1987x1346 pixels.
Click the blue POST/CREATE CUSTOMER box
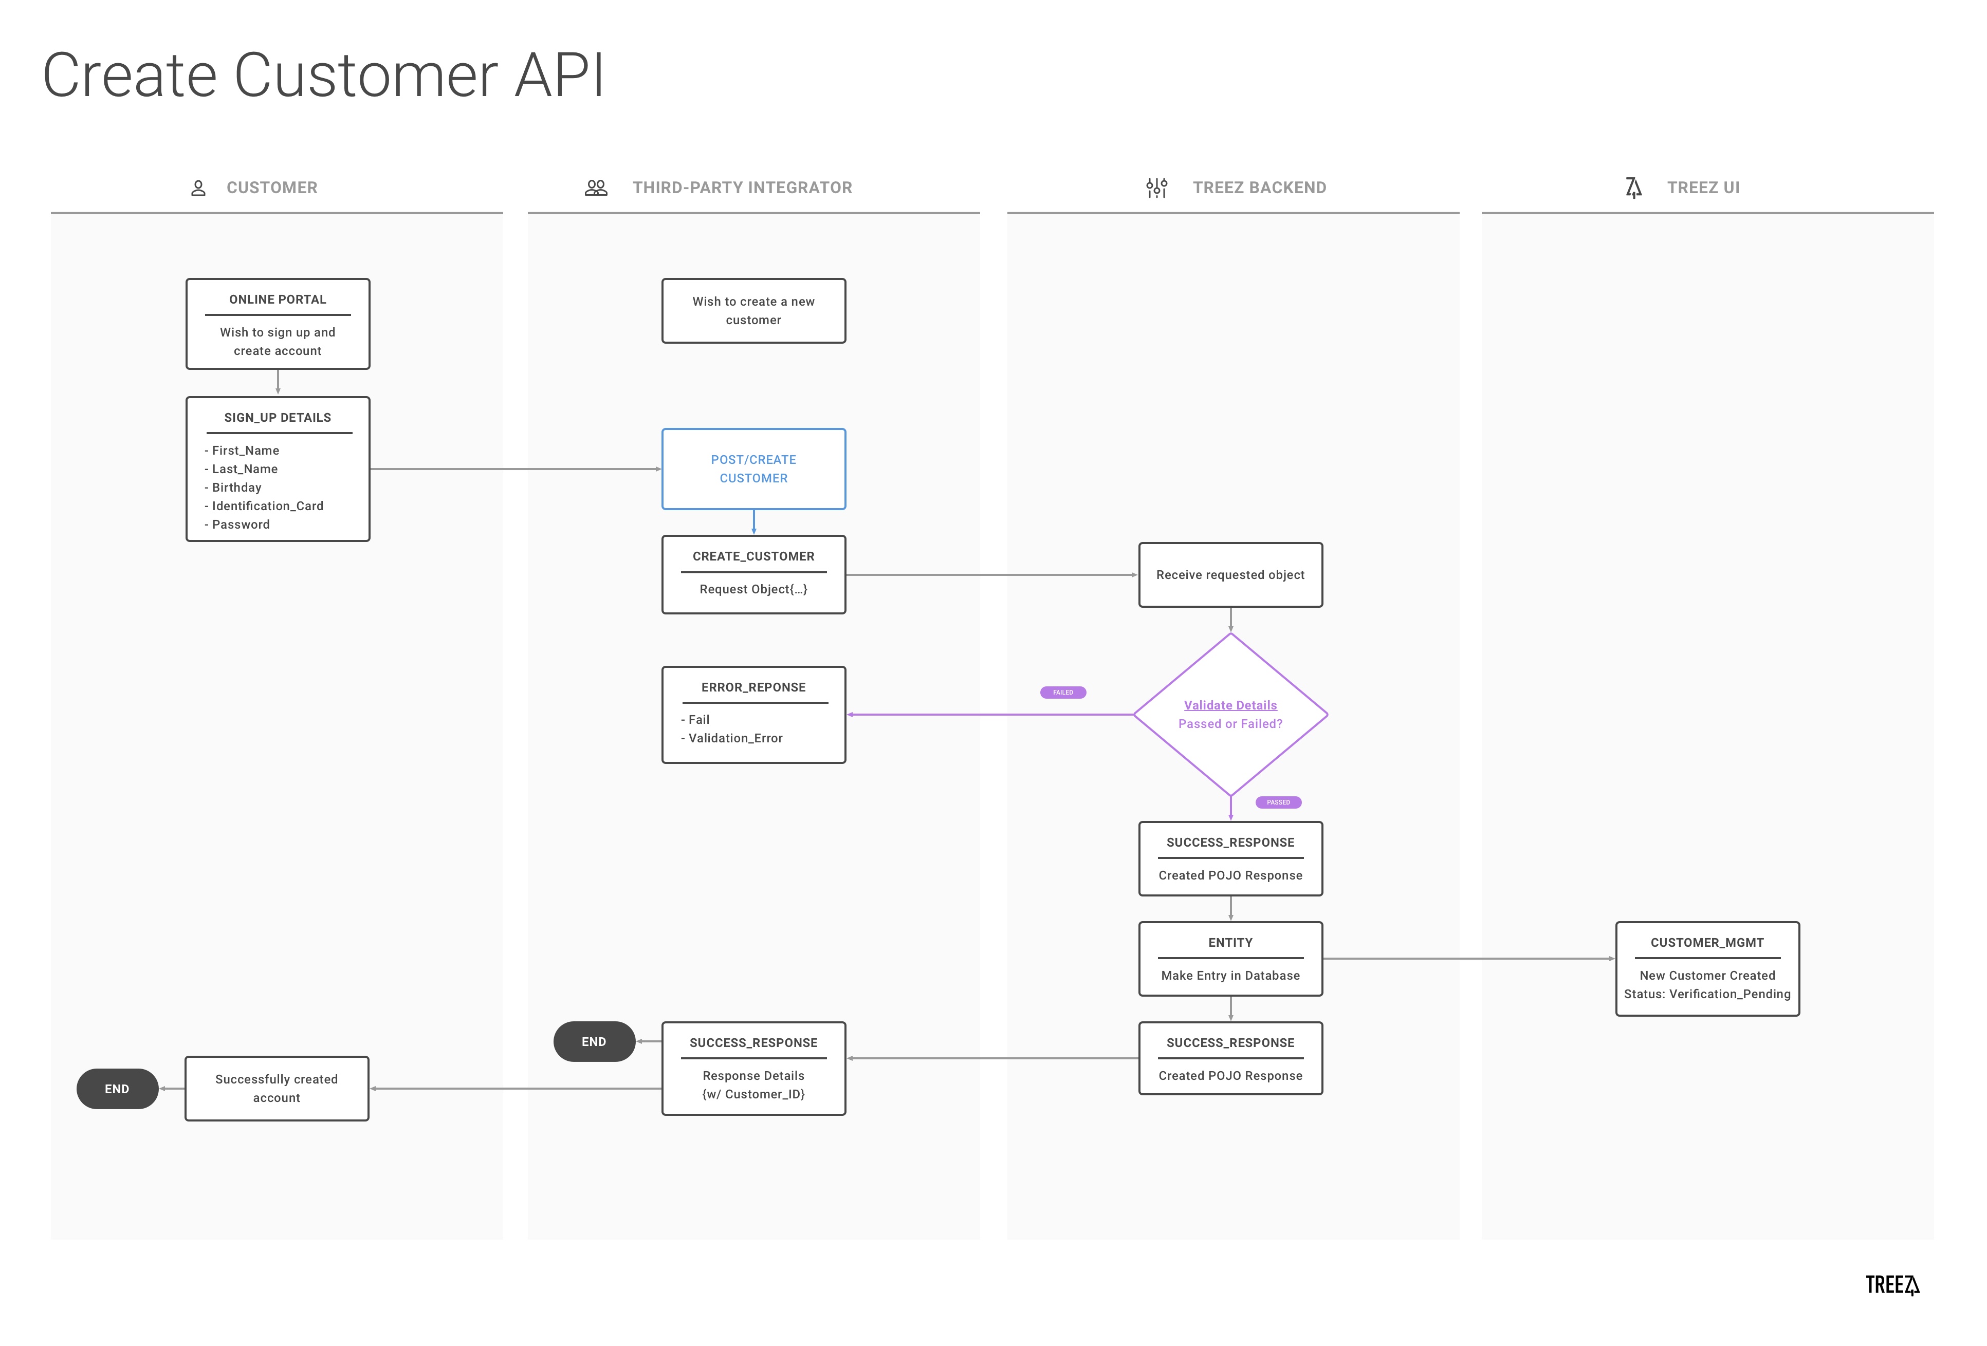pyautogui.click(x=753, y=469)
